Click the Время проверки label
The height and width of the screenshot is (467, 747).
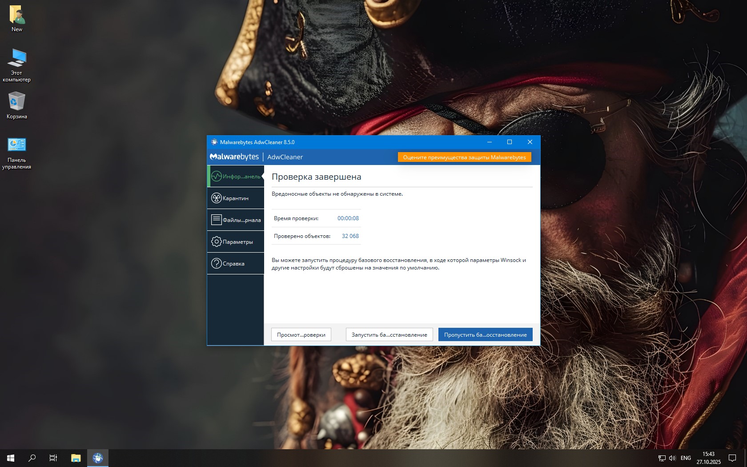coord(296,218)
